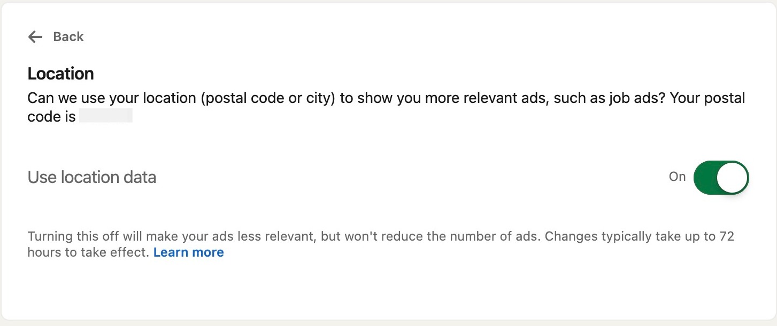Click the "72" number in the notice
Image resolution: width=777 pixels, height=326 pixels.
(x=726, y=236)
